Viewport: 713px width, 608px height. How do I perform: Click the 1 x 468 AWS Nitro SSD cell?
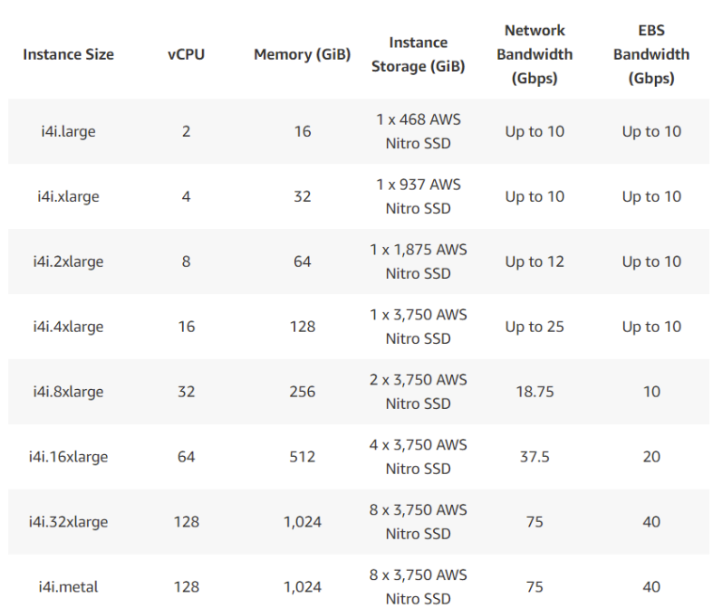coord(419,132)
